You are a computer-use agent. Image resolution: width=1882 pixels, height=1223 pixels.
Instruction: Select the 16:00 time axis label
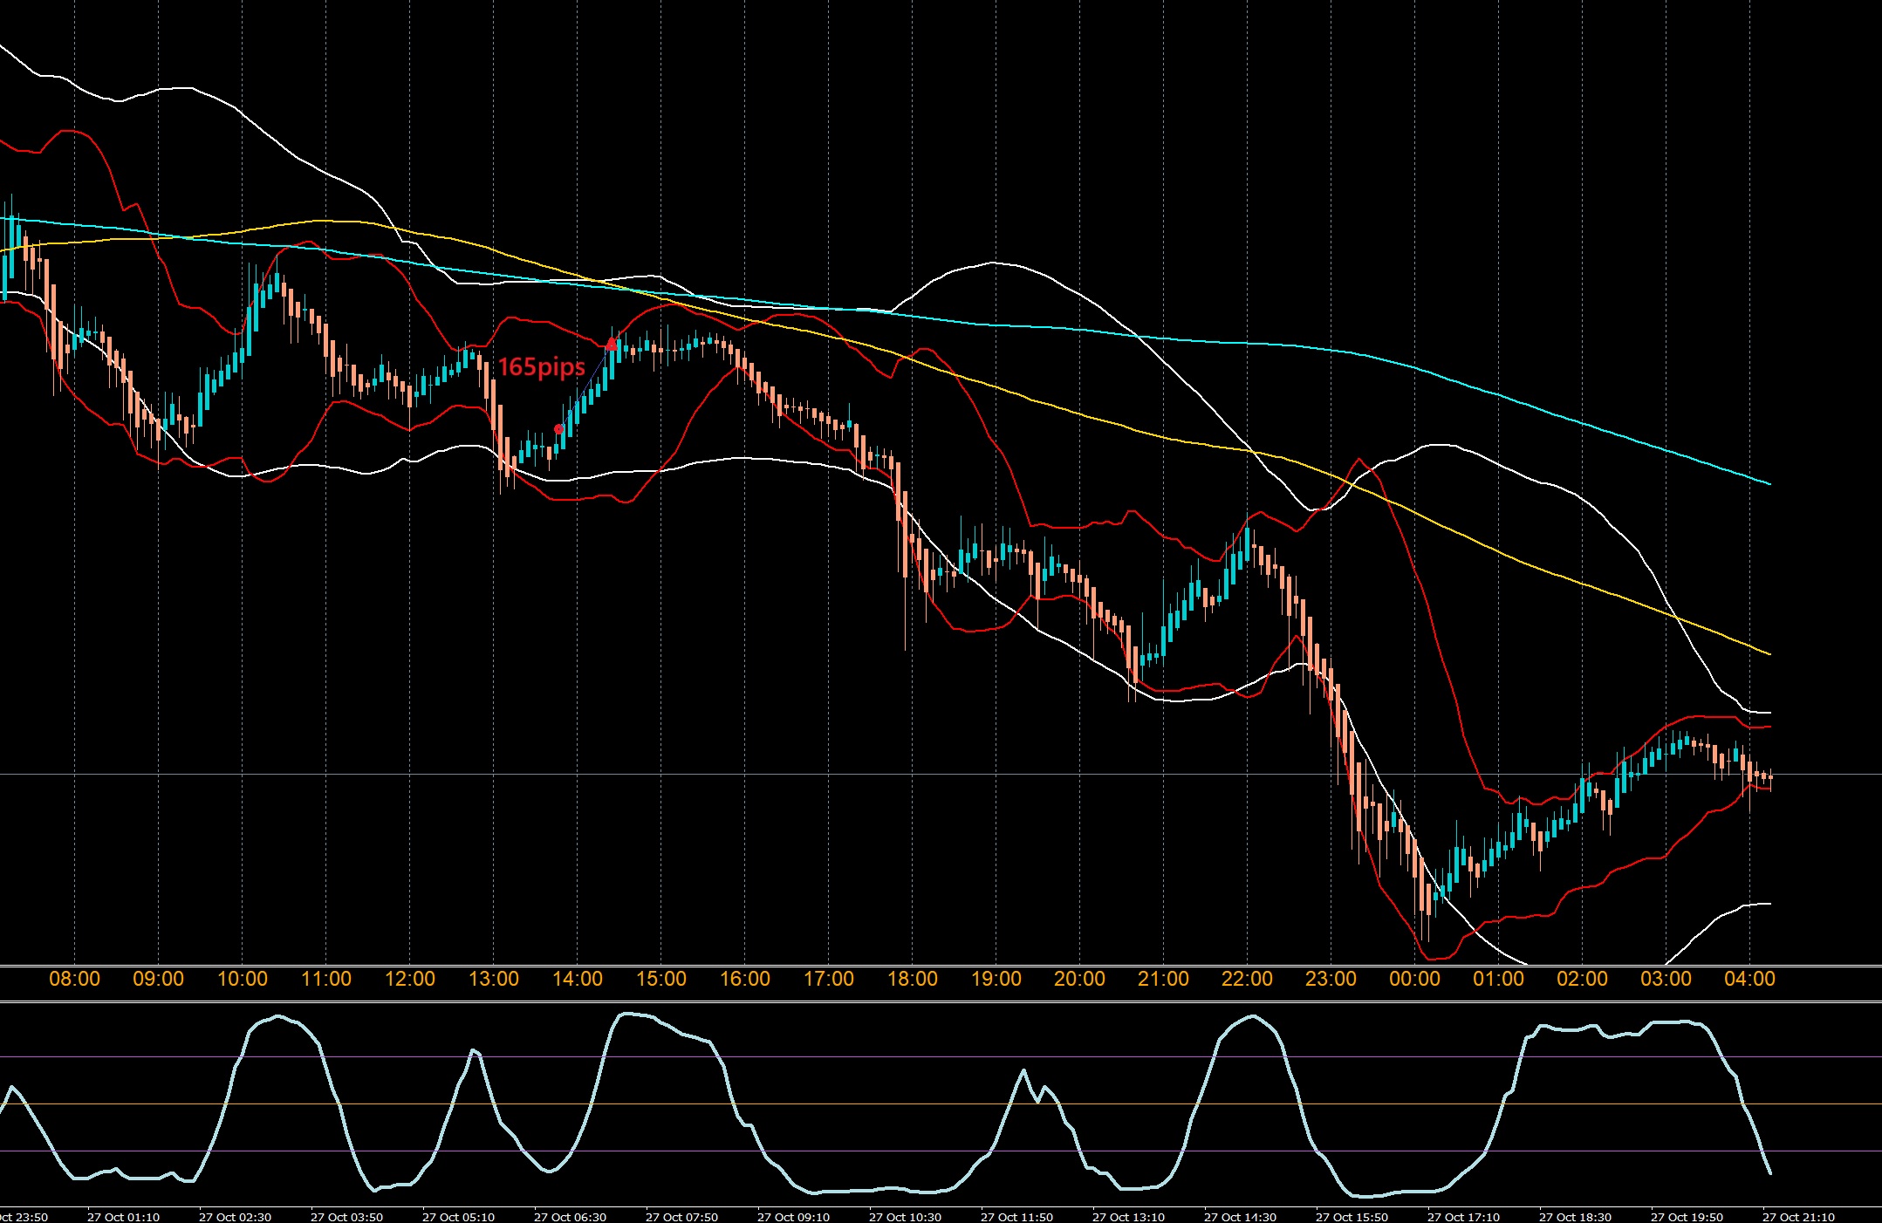(x=744, y=979)
